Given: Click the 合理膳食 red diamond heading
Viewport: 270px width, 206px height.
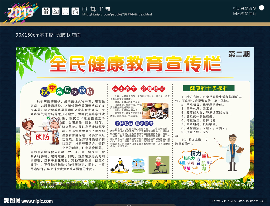Looking at the screenshot, I should pyautogui.click(x=153, y=89).
